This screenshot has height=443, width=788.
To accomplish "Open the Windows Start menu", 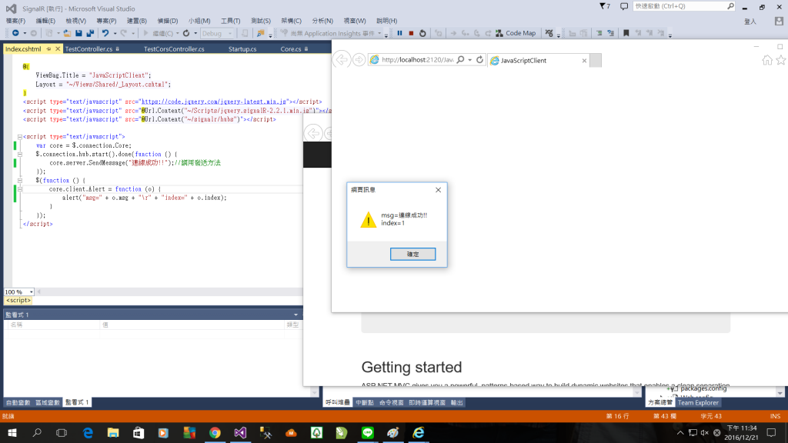I will pos(12,433).
